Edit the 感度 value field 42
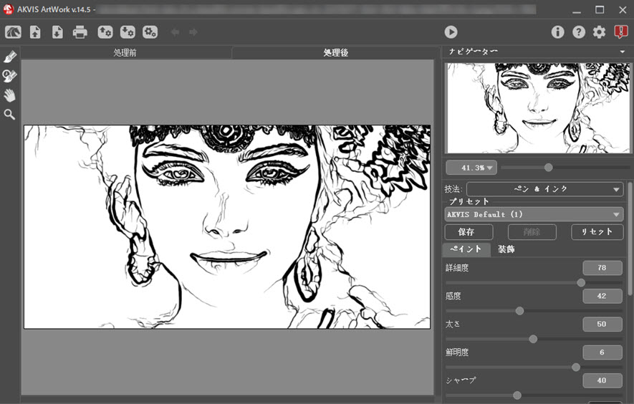This screenshot has width=634, height=404. tap(602, 296)
